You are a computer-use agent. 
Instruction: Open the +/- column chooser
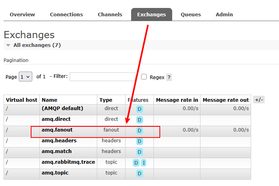point(259,100)
